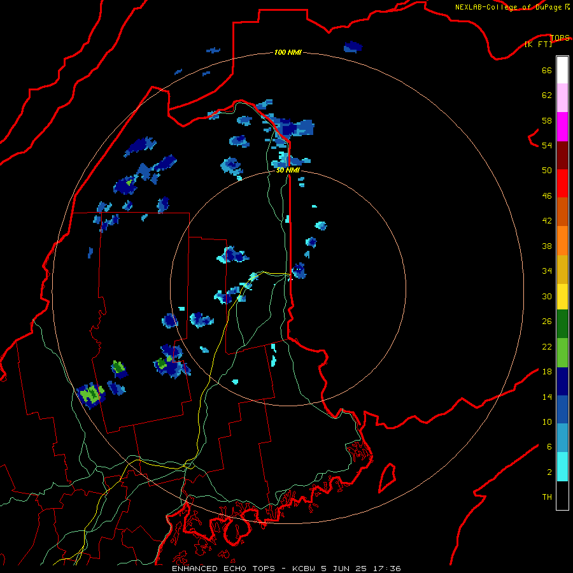
Task: Click the legend value 6
Action: [549, 446]
